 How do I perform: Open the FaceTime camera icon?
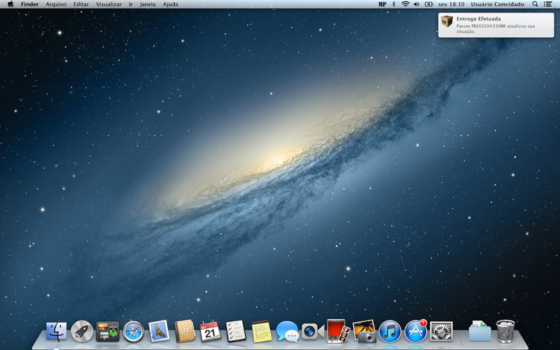click(x=313, y=331)
